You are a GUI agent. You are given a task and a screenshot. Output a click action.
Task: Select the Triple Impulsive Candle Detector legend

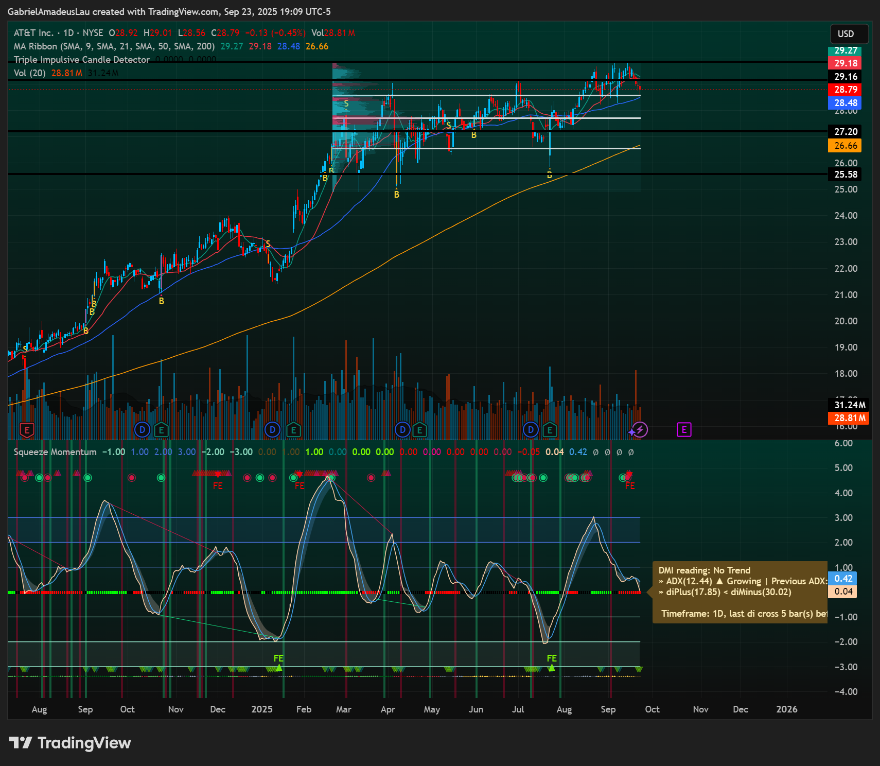(81, 60)
